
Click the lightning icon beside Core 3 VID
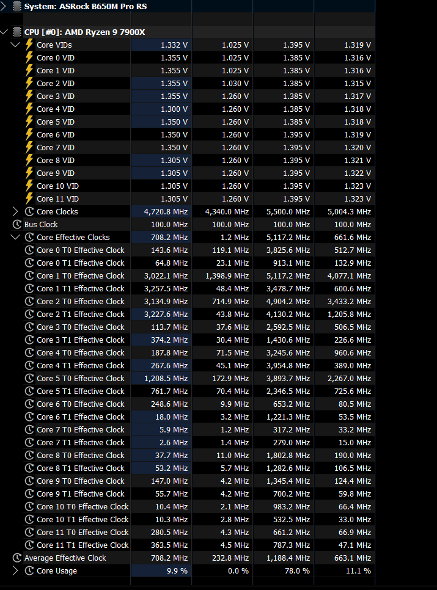tap(29, 96)
